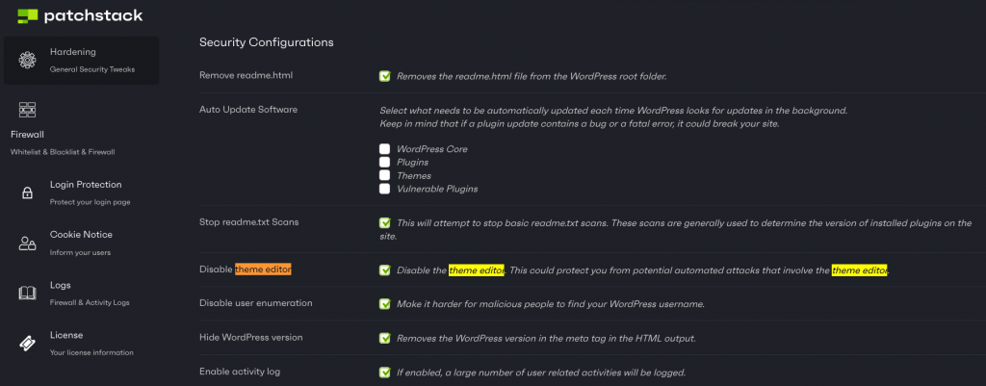This screenshot has width=986, height=386.
Task: Click the 'General Security Tweaks' subtitle
Action: click(92, 69)
